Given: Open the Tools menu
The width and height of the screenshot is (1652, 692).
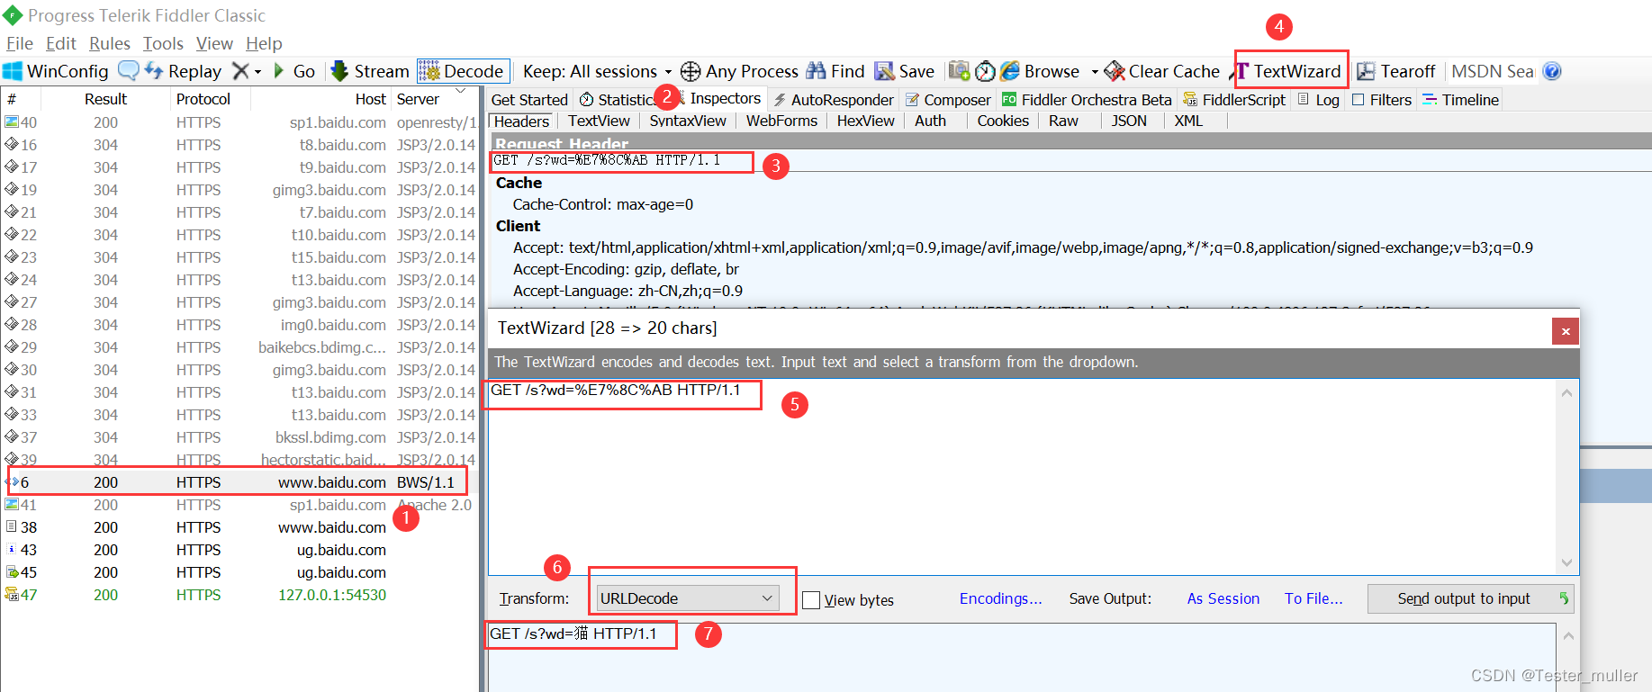Looking at the screenshot, I should pyautogui.click(x=163, y=43).
